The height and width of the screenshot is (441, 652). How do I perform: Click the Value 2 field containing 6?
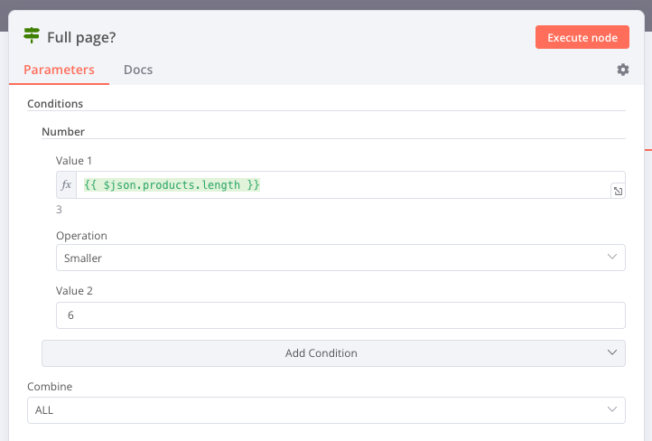pyautogui.click(x=340, y=315)
